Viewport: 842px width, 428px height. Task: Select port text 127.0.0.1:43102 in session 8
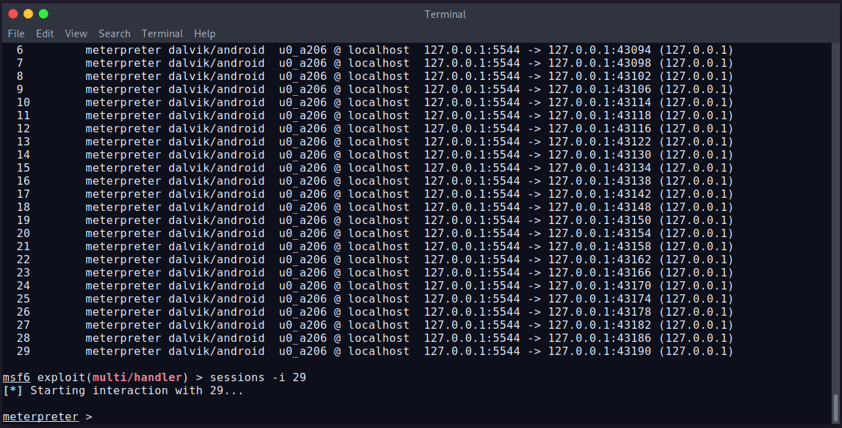600,76
